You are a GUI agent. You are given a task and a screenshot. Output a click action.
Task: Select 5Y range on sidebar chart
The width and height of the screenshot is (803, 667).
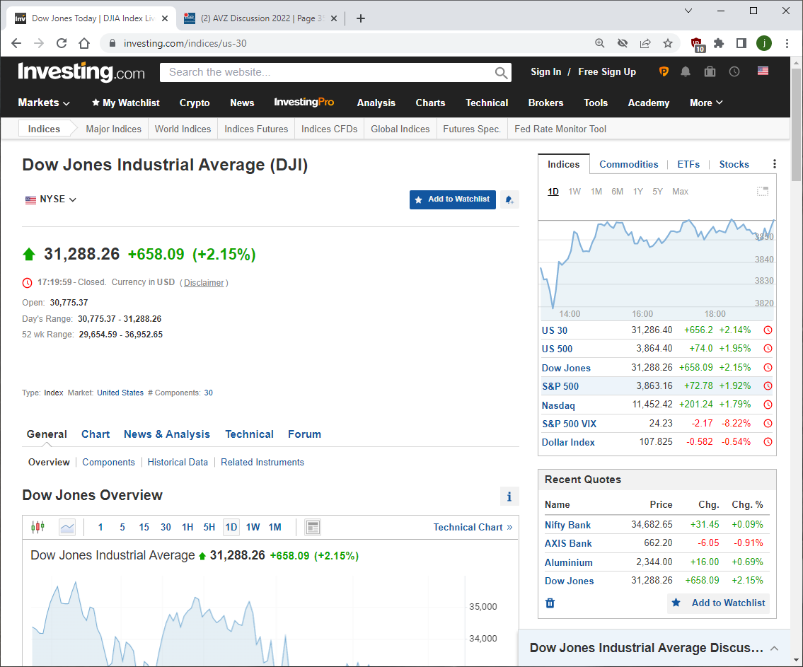coord(657,192)
